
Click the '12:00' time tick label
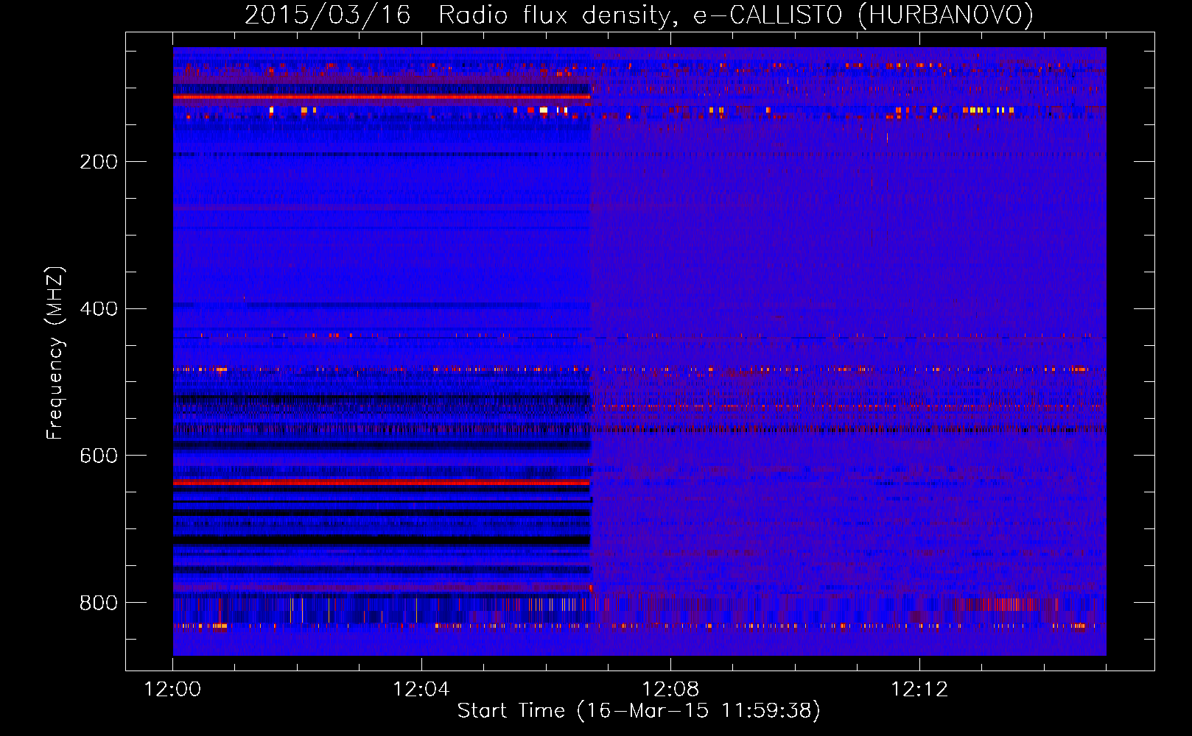172,690
